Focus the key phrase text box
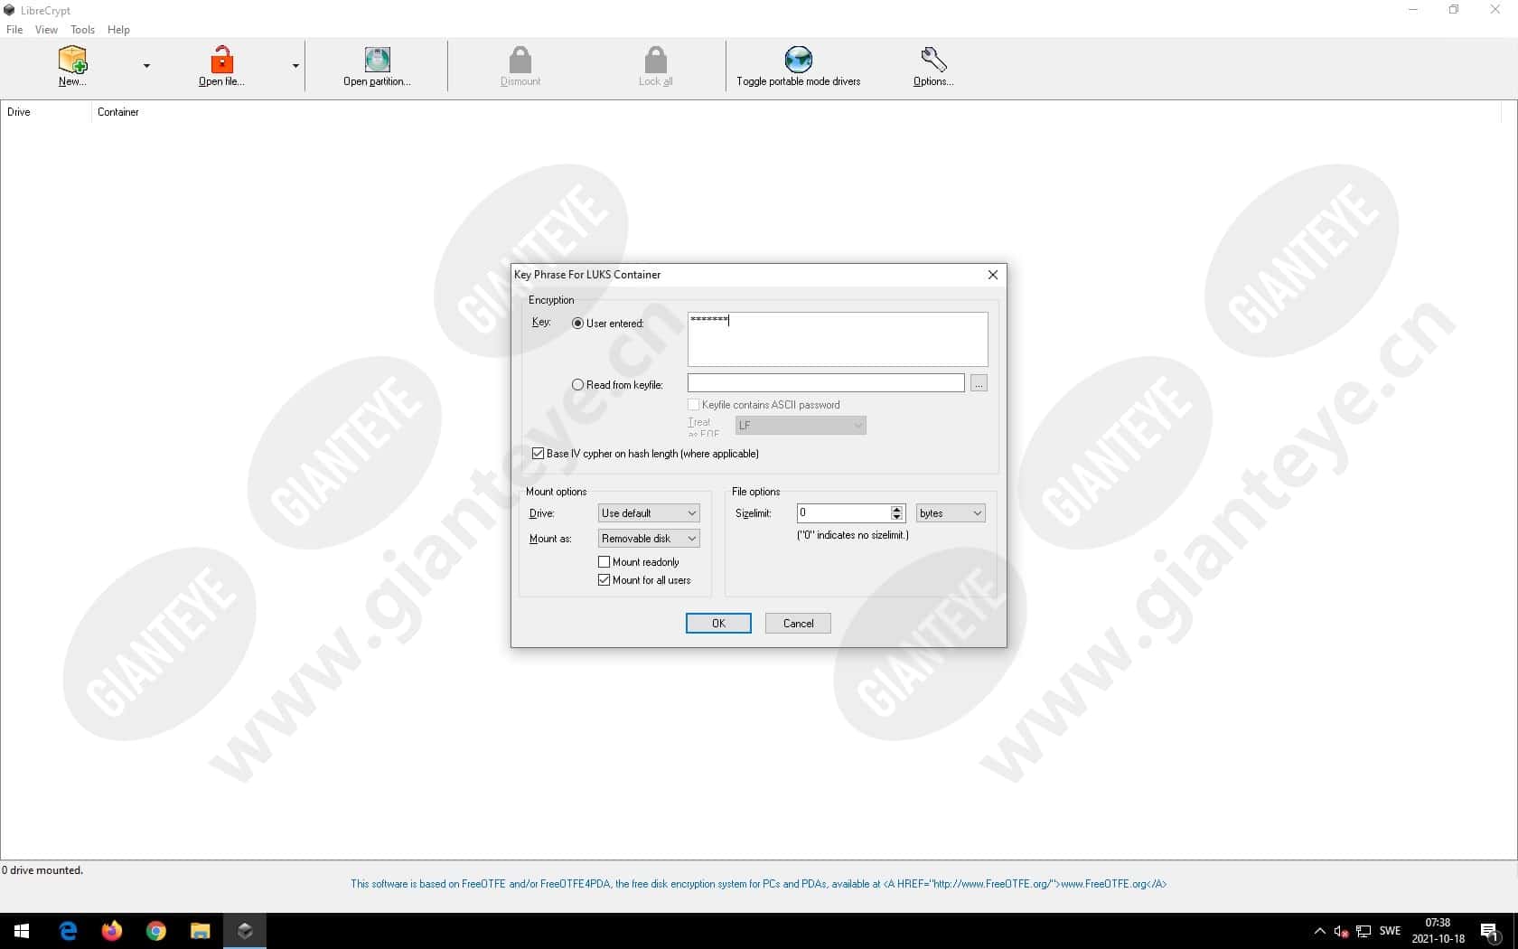1518x949 pixels. coord(838,339)
